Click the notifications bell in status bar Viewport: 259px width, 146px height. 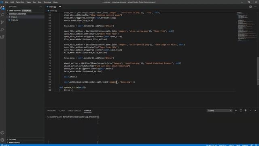[x=256, y=145]
